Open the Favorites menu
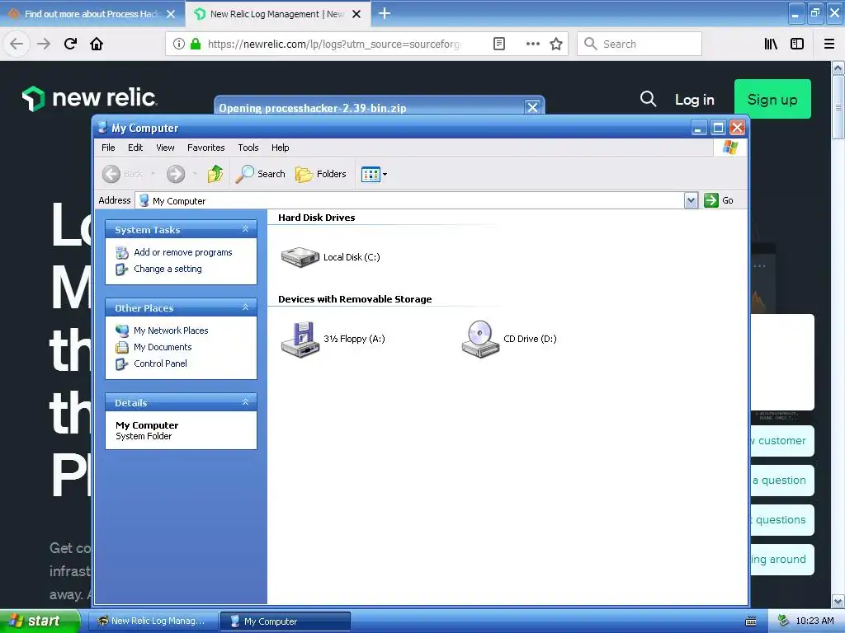This screenshot has height=633, width=845. click(x=205, y=148)
